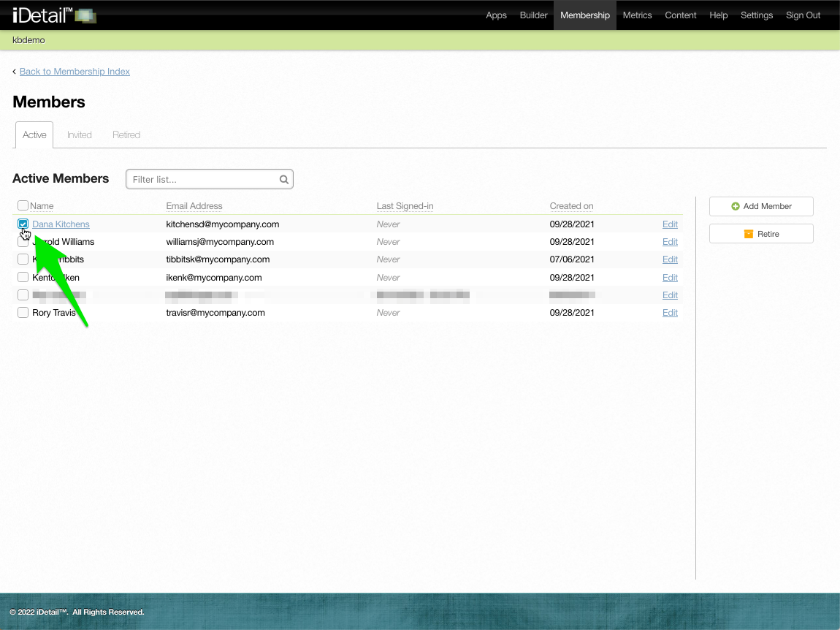Click Sign Out in the header
The height and width of the screenshot is (630, 840).
pos(803,15)
